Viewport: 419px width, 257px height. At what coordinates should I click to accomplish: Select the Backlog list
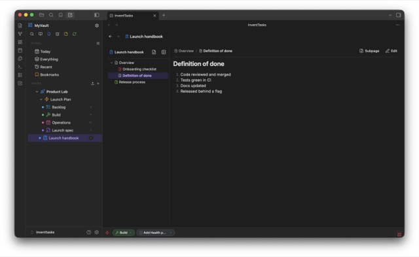64,107
